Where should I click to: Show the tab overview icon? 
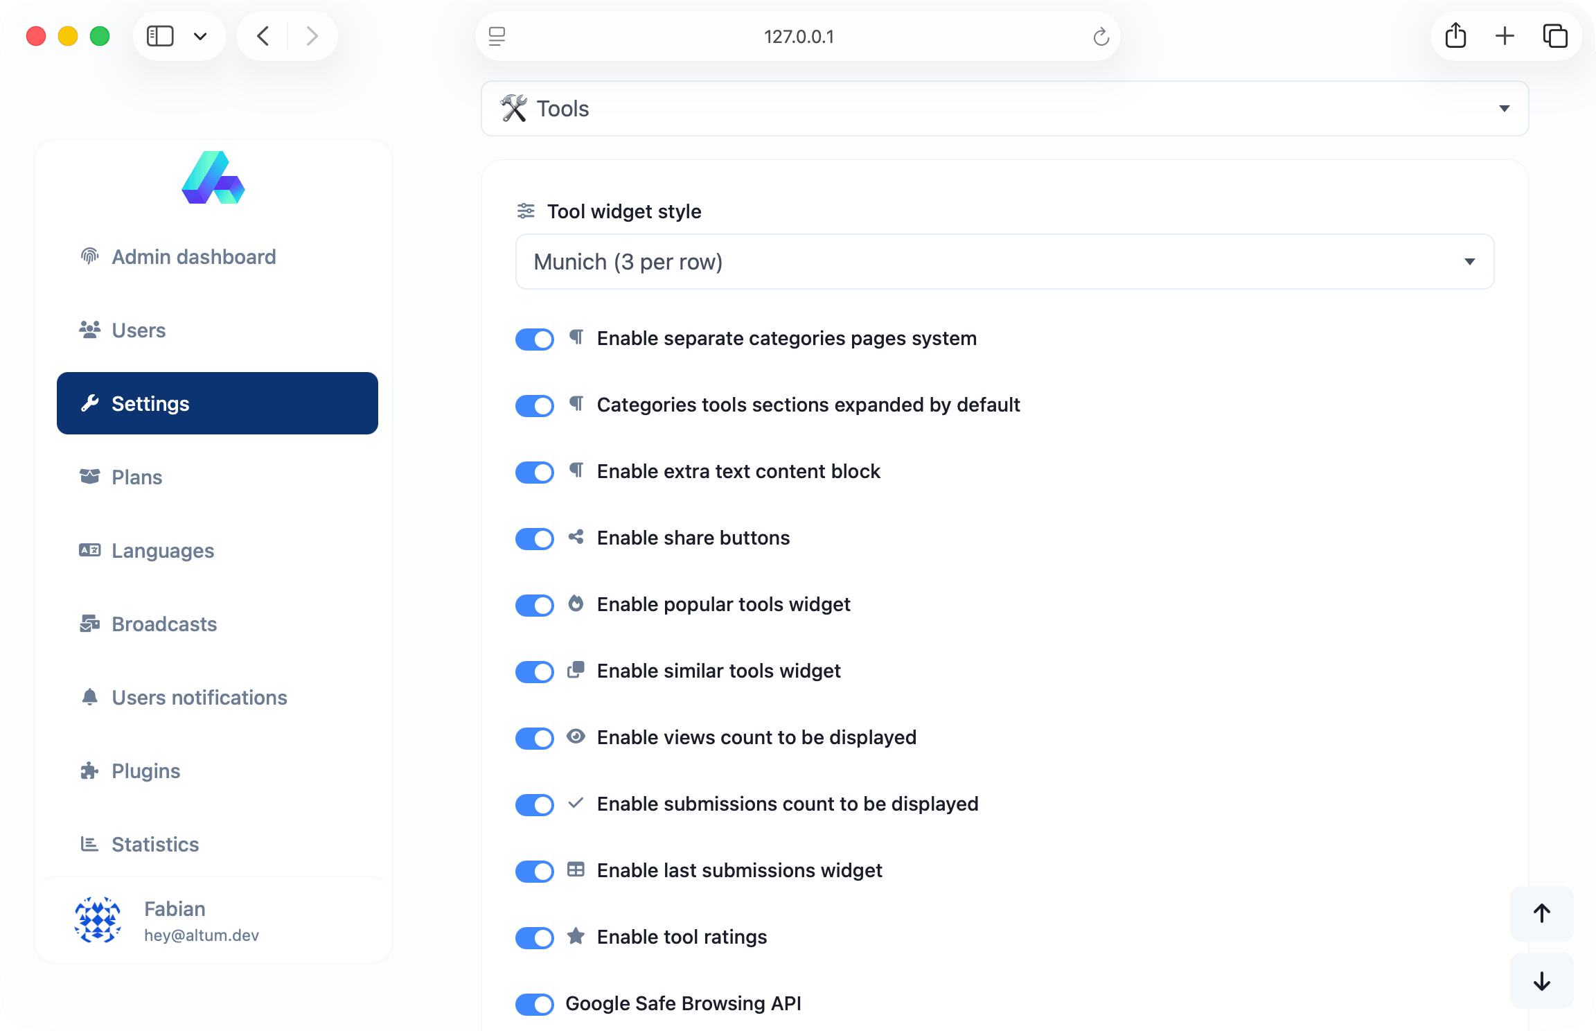pos(1554,35)
